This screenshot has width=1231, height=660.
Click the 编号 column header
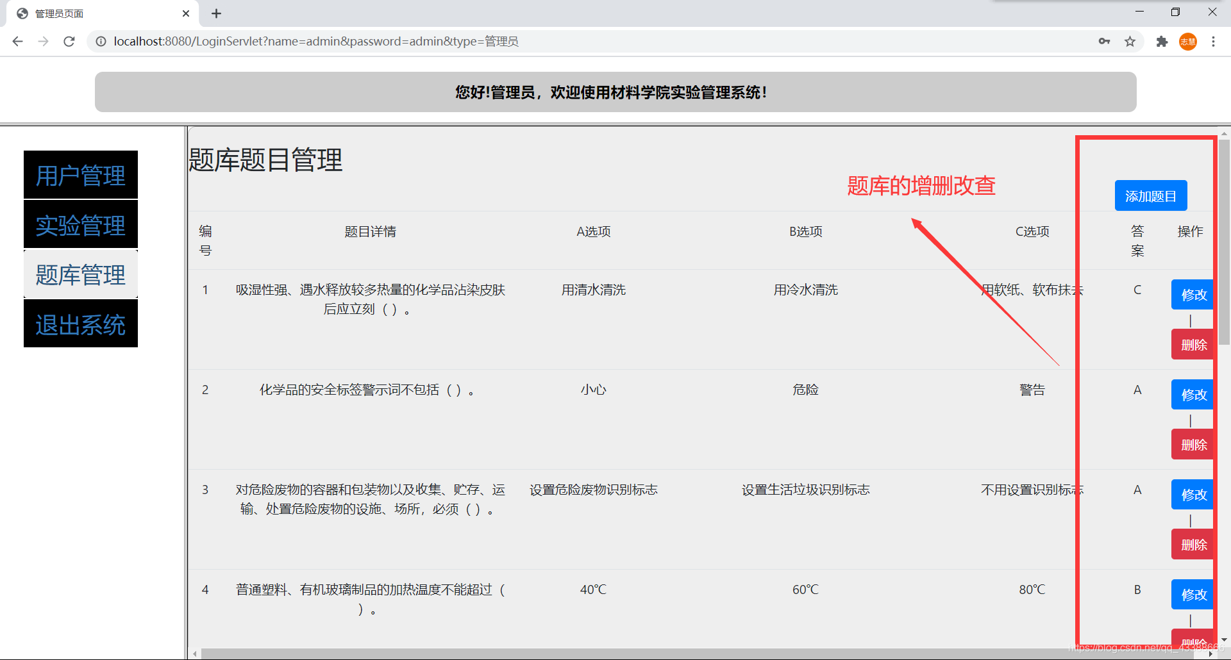pos(205,240)
